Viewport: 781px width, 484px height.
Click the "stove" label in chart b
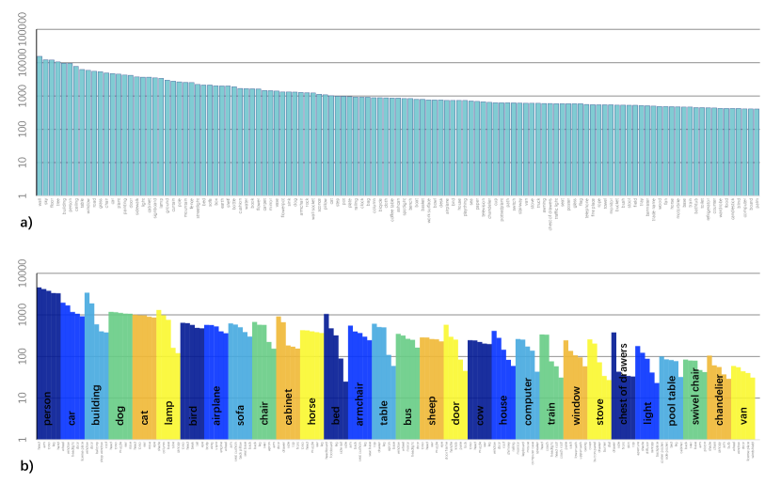click(600, 412)
